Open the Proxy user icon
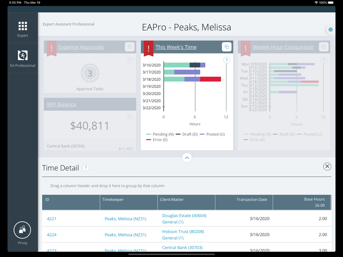Image resolution: width=343 pixels, height=257 pixels. 22,230
